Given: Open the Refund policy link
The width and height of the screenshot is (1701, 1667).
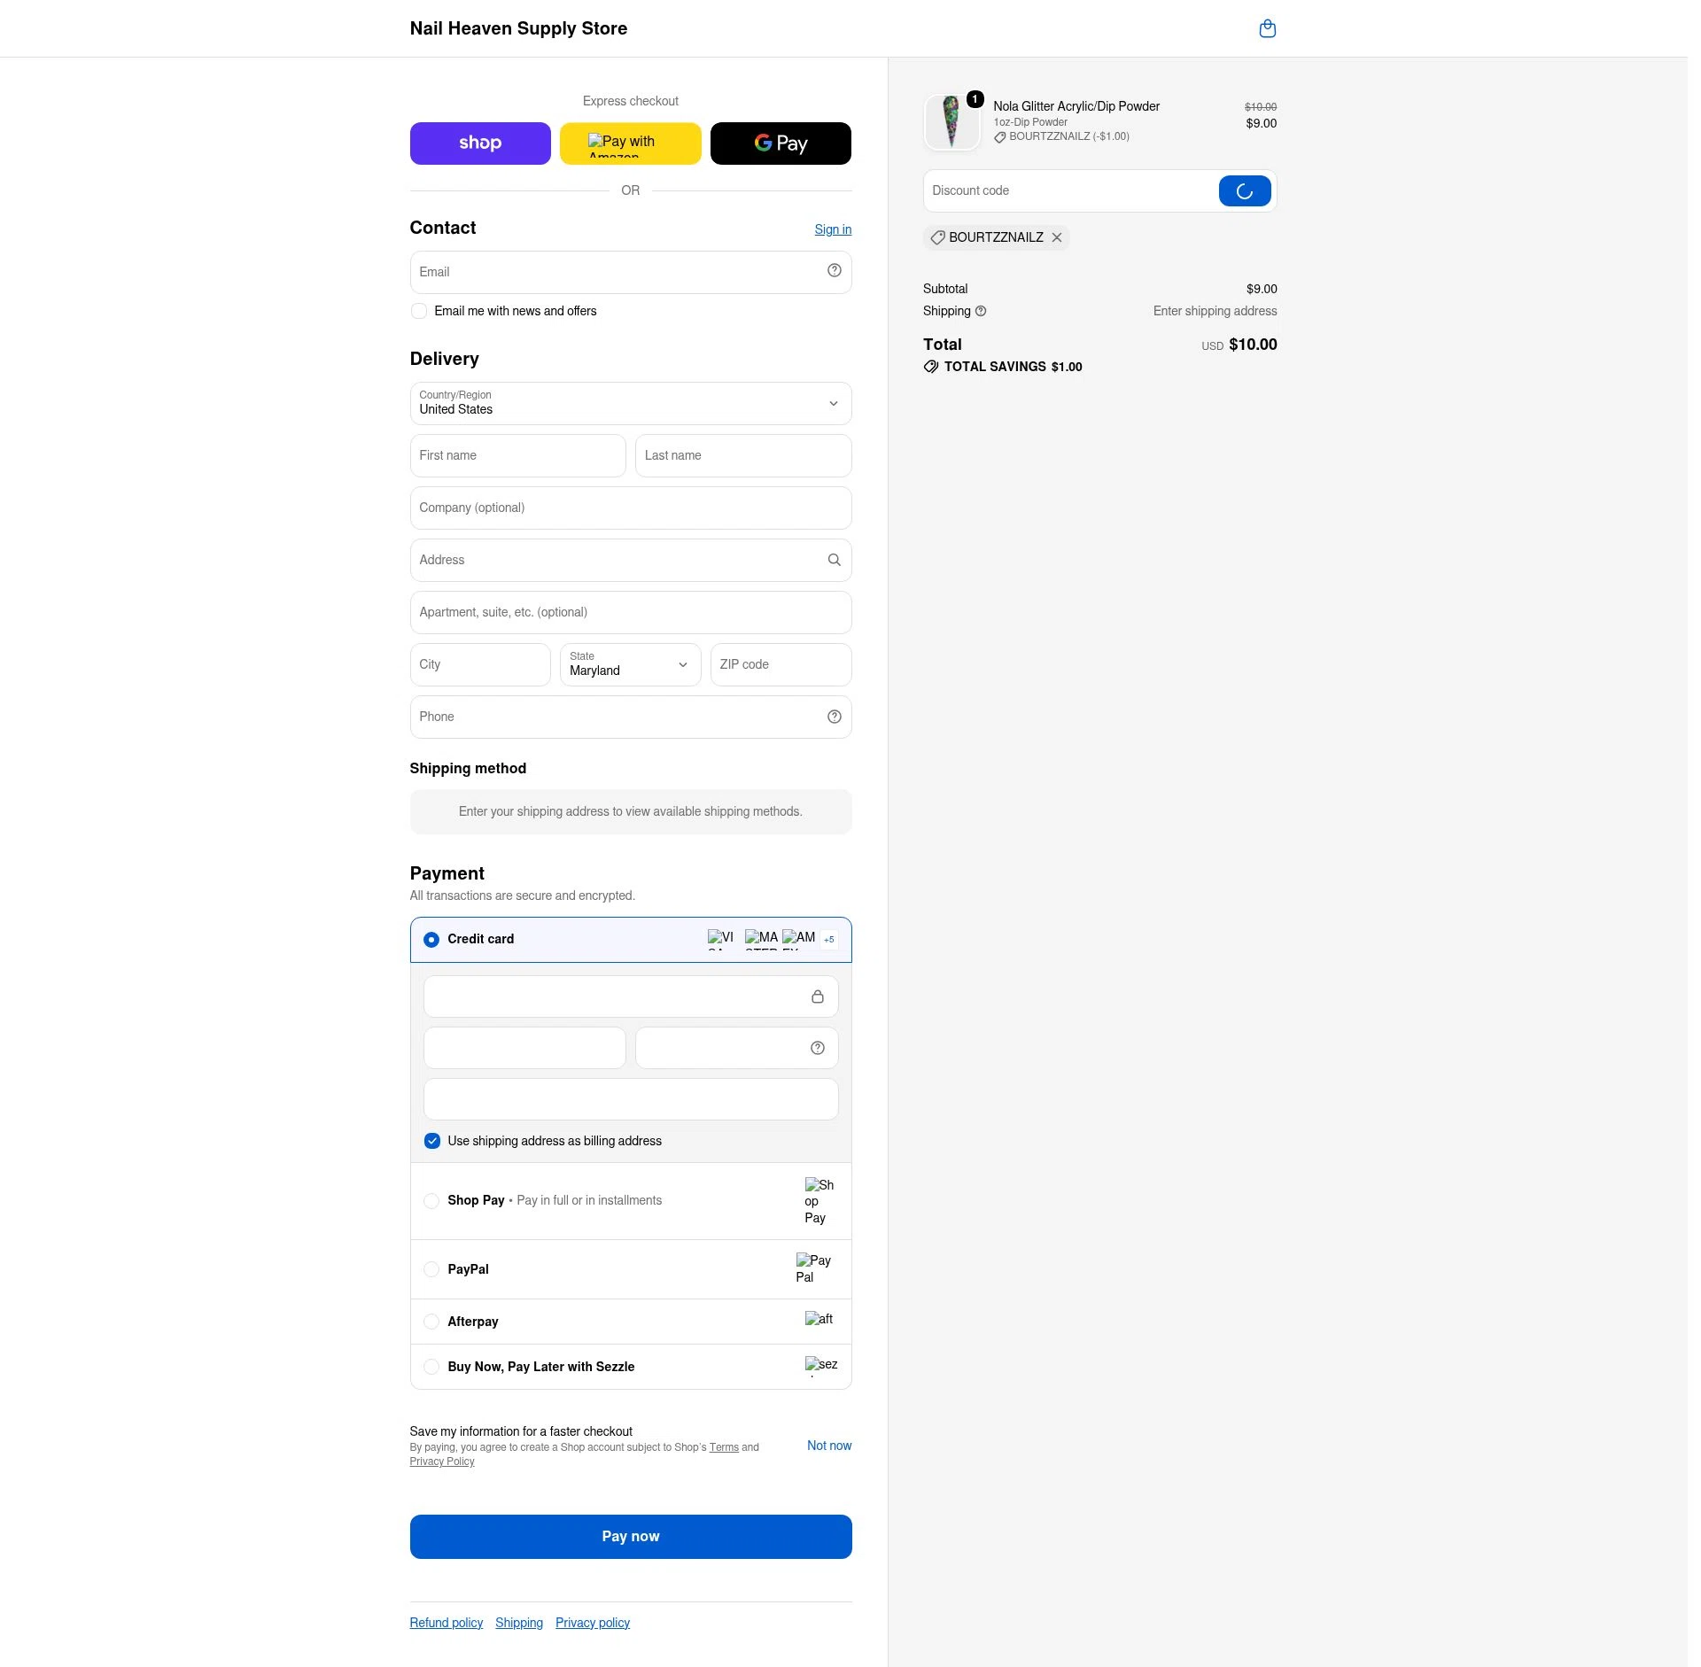Looking at the screenshot, I should click(446, 1623).
